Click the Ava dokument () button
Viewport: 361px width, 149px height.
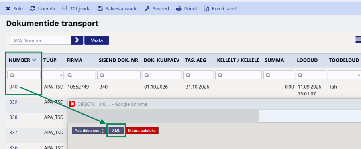90,131
